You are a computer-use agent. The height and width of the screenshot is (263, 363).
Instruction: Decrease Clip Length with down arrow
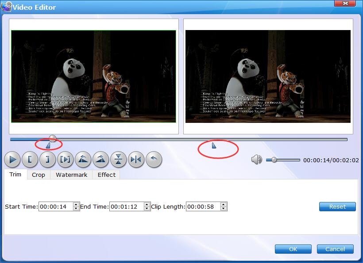[x=224, y=209]
